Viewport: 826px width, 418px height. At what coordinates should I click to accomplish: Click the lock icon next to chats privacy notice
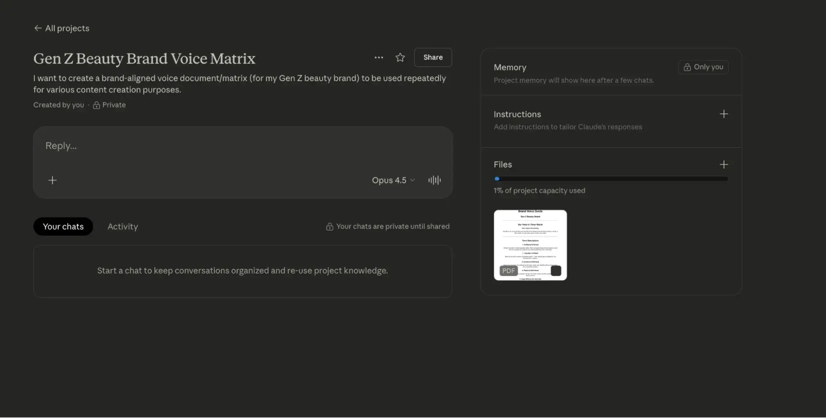[x=329, y=226]
